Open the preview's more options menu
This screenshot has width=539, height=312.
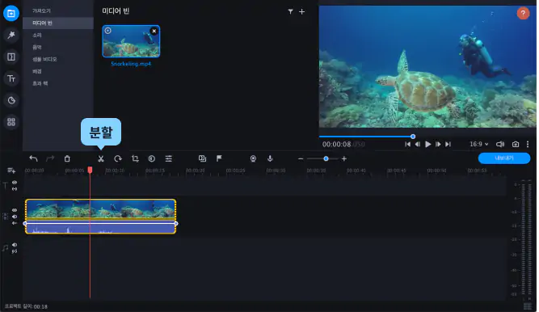pos(528,144)
